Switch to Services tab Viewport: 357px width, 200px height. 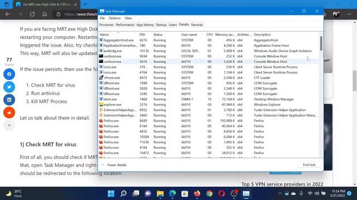pyautogui.click(x=197, y=24)
